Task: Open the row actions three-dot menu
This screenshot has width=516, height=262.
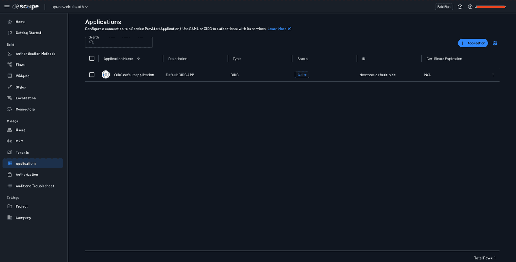Action: 493,75
